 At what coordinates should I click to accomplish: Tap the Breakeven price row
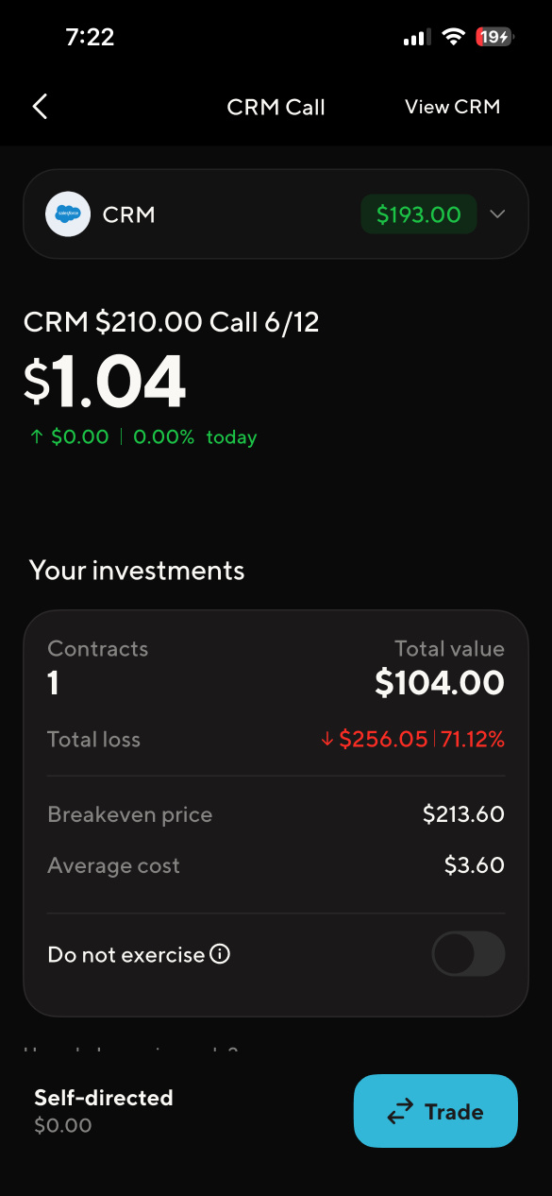click(x=276, y=814)
